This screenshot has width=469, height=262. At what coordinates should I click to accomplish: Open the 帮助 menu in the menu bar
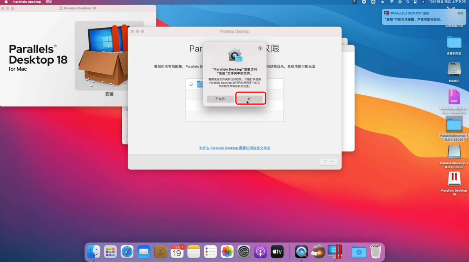pos(49,2)
